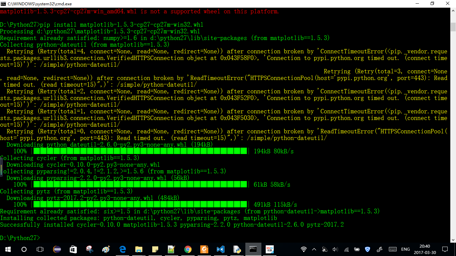The height and width of the screenshot is (256, 456).
Task: Open File Explorer from the taskbar
Action: [x=139, y=249]
